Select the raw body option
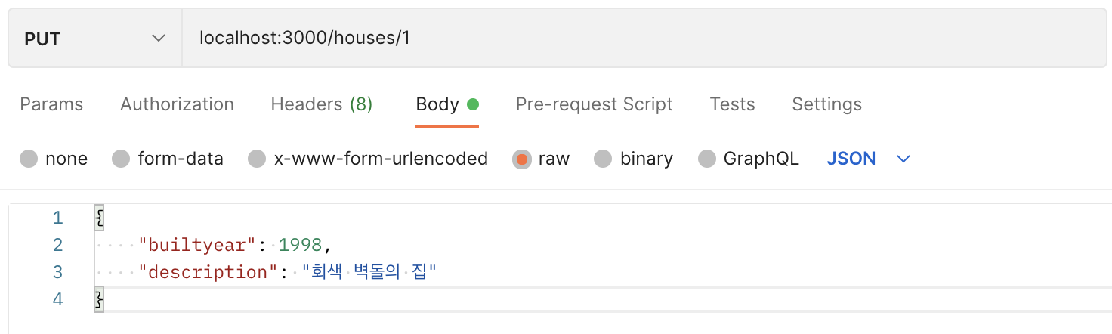Viewport: 1112px width, 334px height. 521,159
